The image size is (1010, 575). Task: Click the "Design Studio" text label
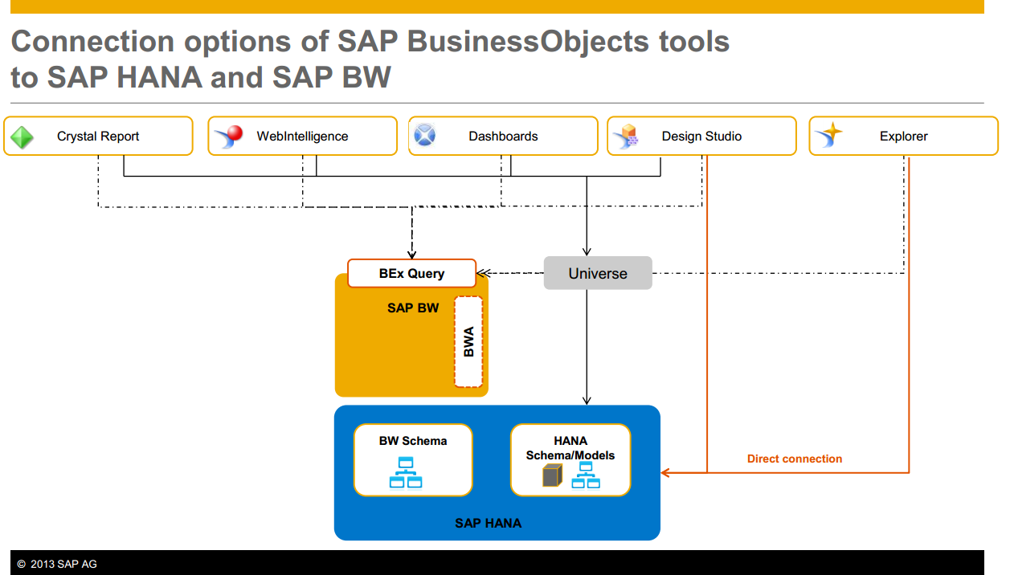701,137
